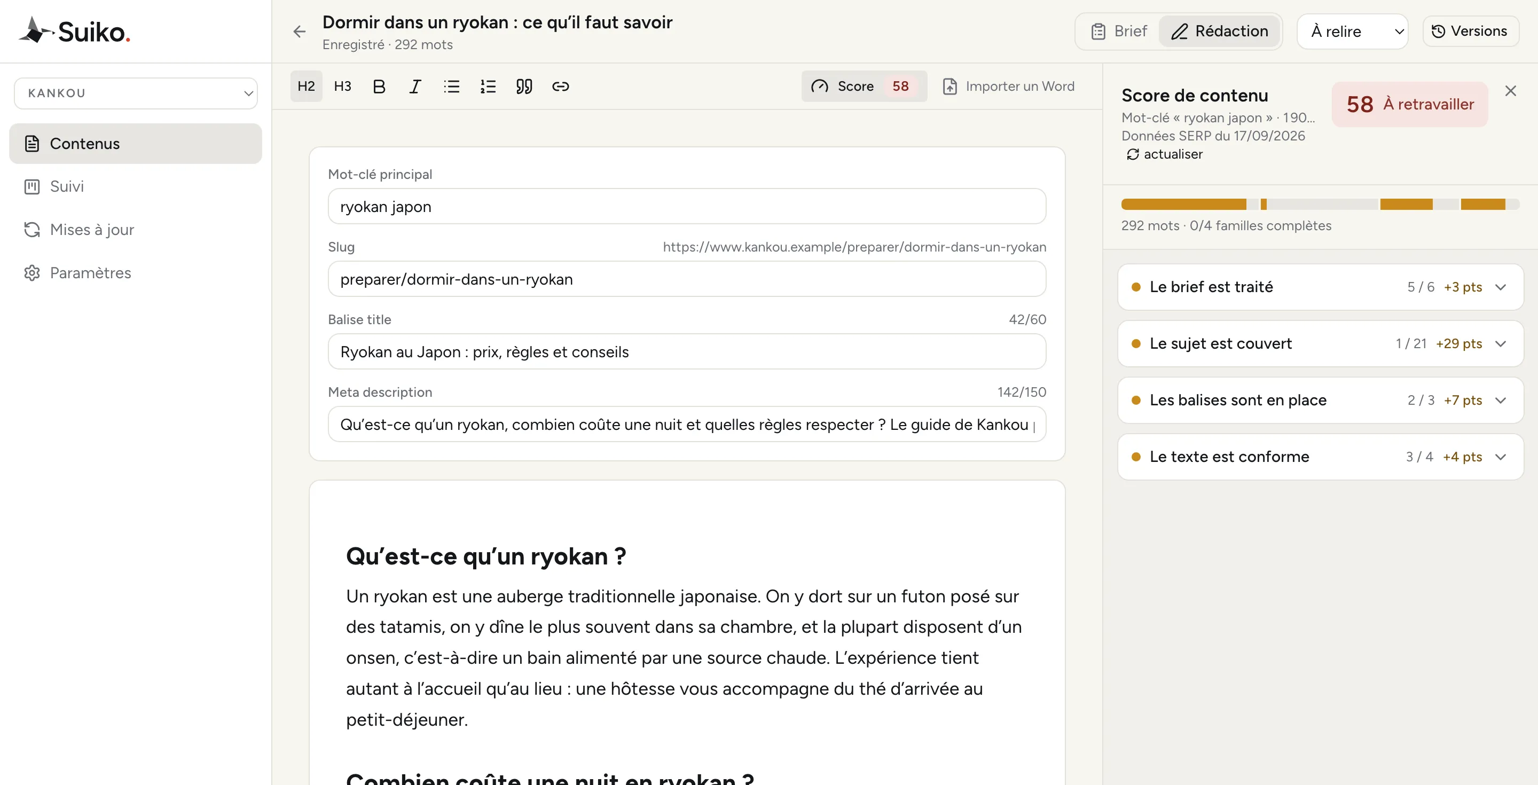
Task: Click the 142/150 character counter
Action: pyautogui.click(x=1022, y=391)
